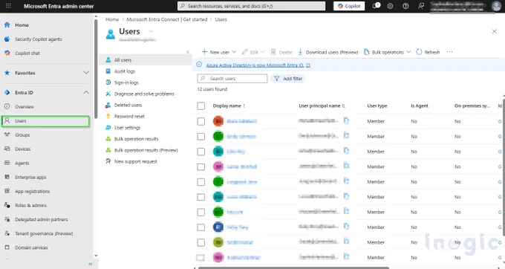Click the App registrations icon
Viewport: 505px width, 269px height.
coord(7,191)
